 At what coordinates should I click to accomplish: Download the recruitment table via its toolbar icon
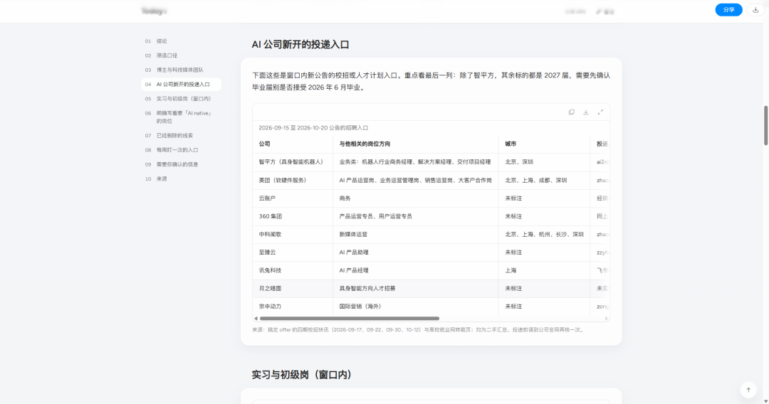pos(585,112)
